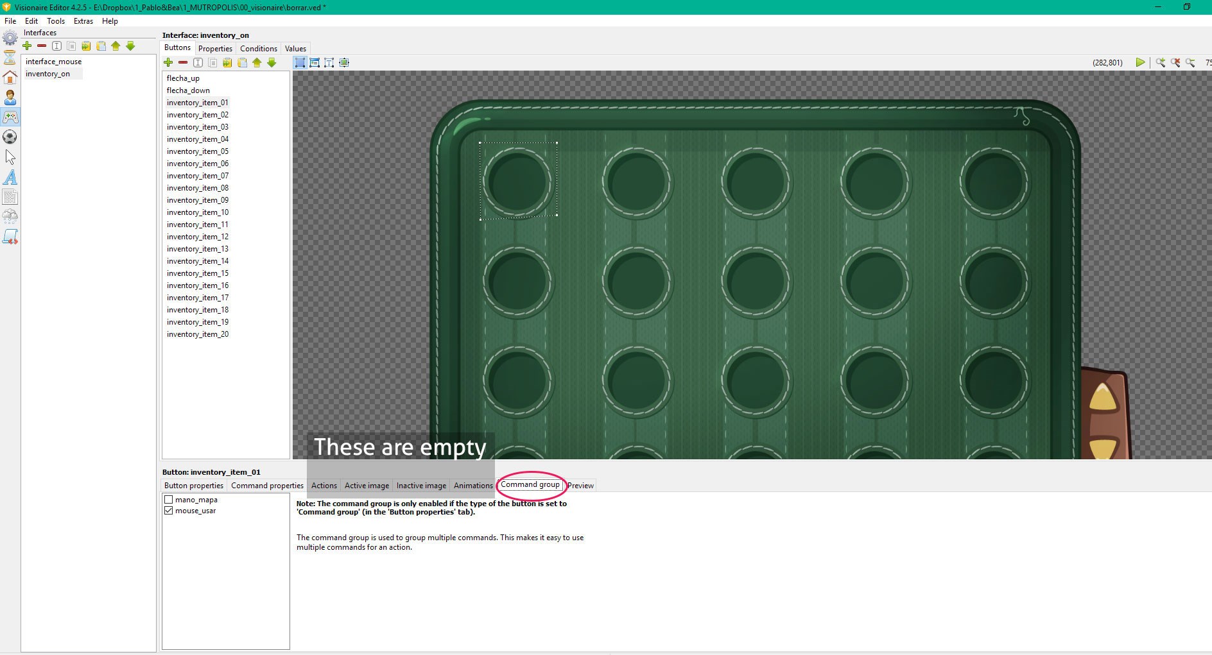Open the Edit menu
This screenshot has width=1212, height=655.
(x=31, y=21)
